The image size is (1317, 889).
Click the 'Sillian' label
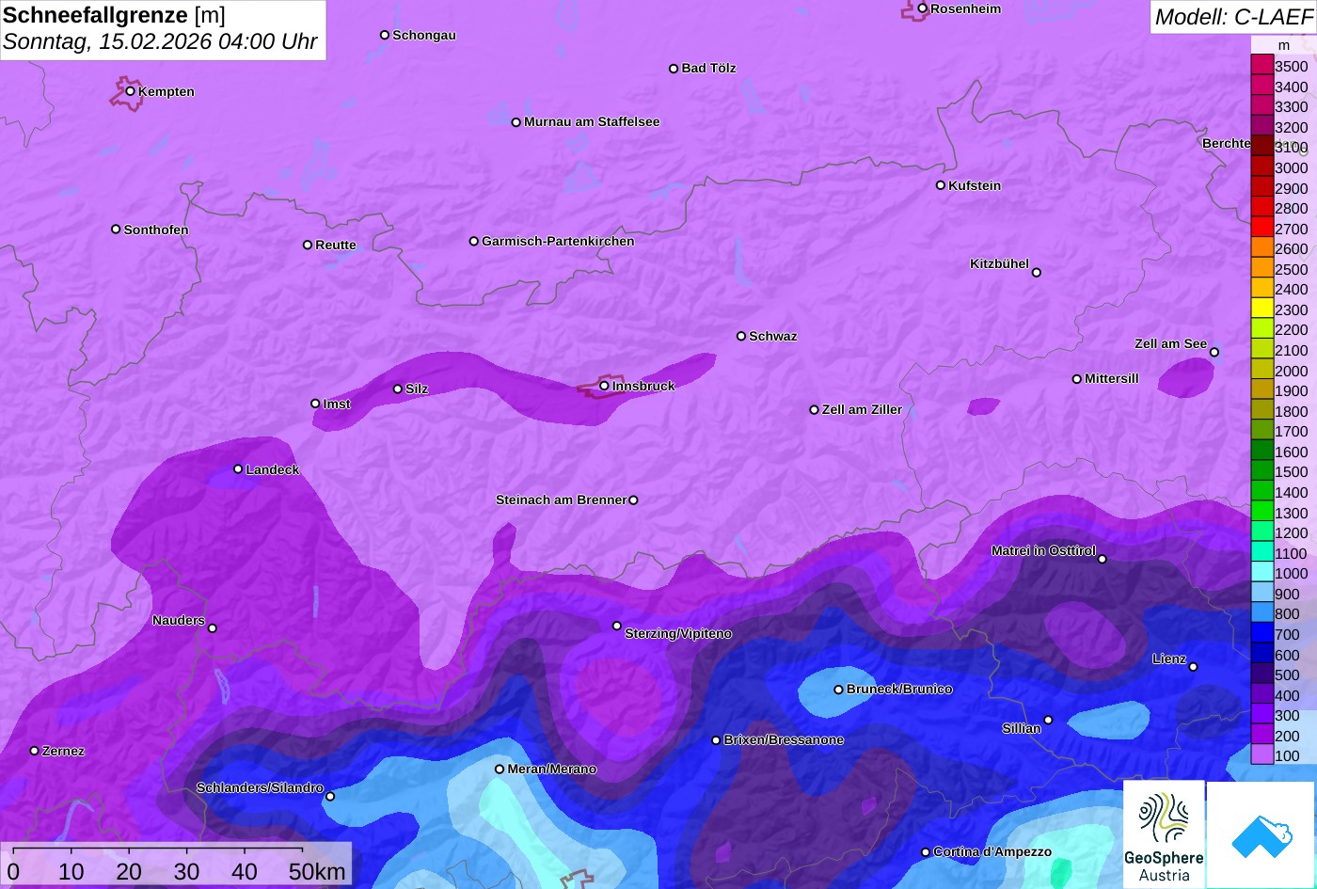tap(1022, 728)
